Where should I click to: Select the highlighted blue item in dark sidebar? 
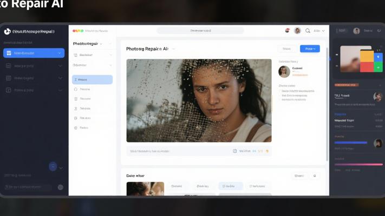(x=34, y=53)
